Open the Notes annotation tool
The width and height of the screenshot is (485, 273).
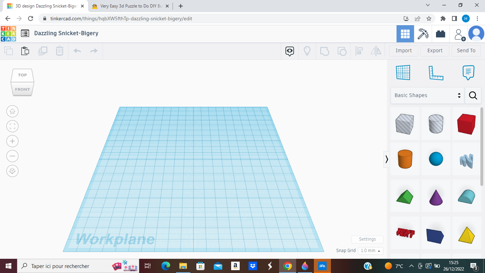(468, 72)
